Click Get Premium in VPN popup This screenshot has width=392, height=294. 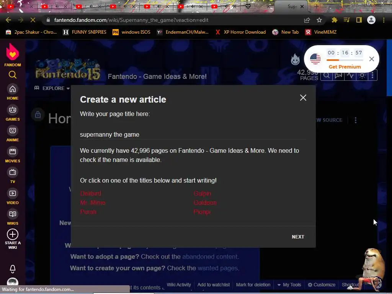pos(345,67)
